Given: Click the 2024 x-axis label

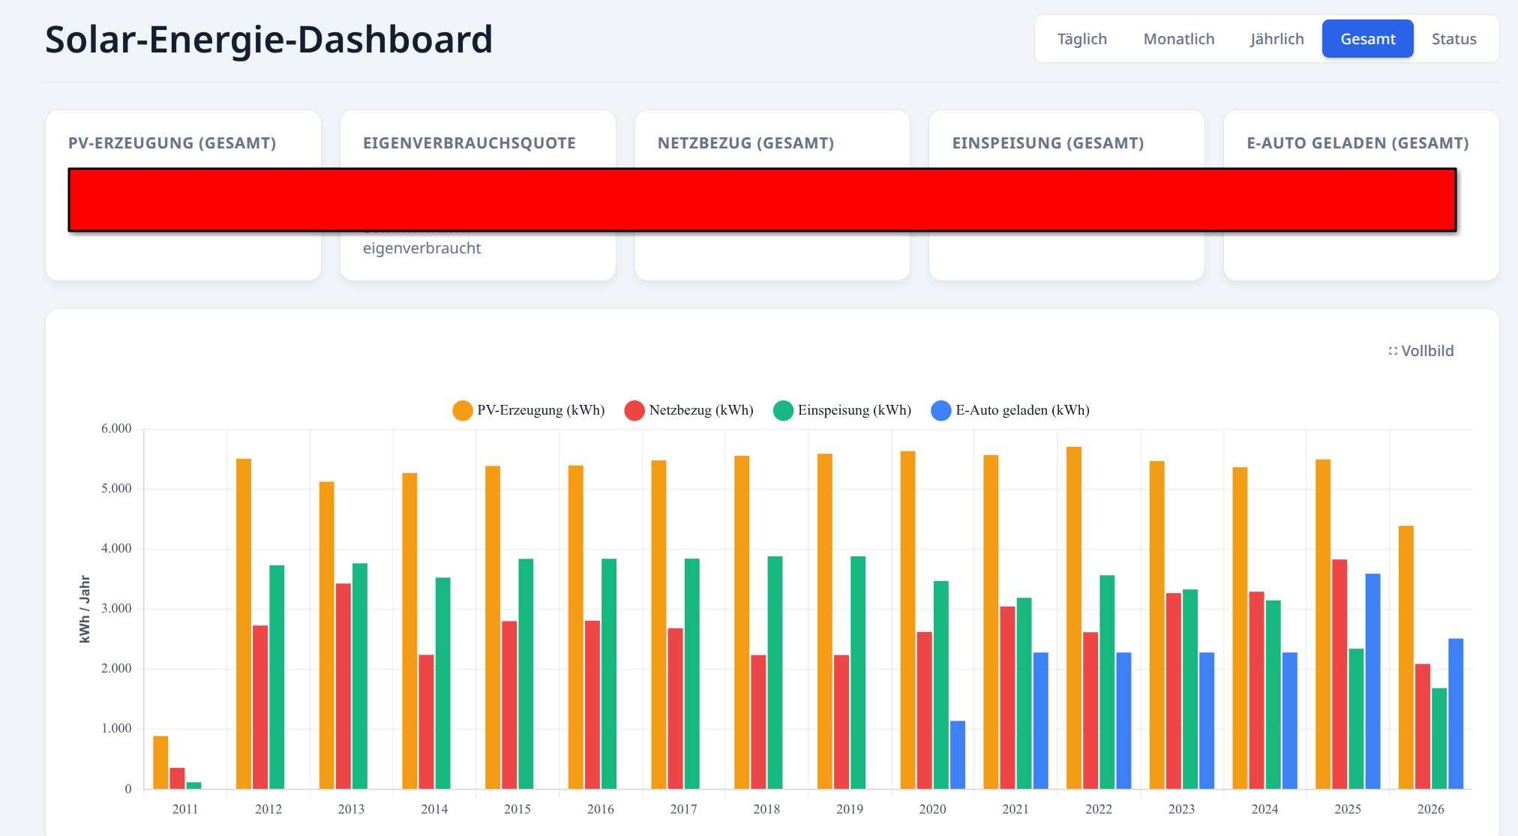Looking at the screenshot, I should pos(1264,810).
